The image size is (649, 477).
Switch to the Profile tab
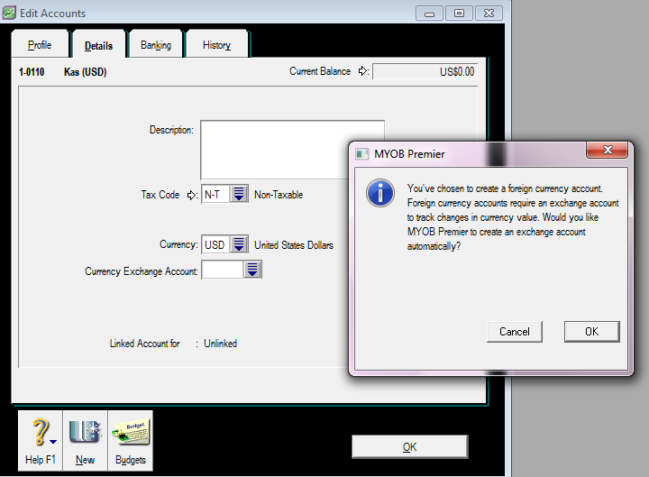40,45
